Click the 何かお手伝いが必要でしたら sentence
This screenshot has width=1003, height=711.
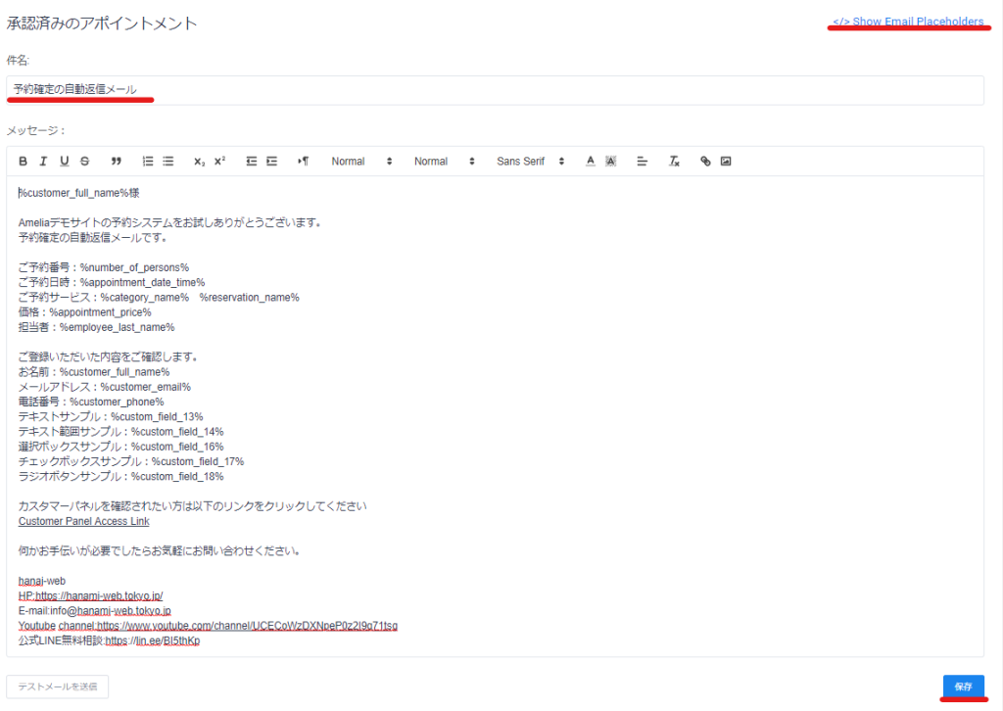[160, 551]
